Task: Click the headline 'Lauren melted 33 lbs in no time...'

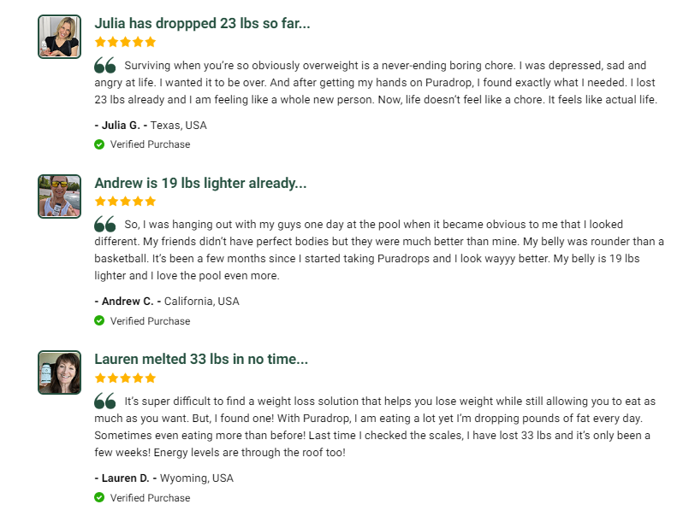Action: coord(201,359)
